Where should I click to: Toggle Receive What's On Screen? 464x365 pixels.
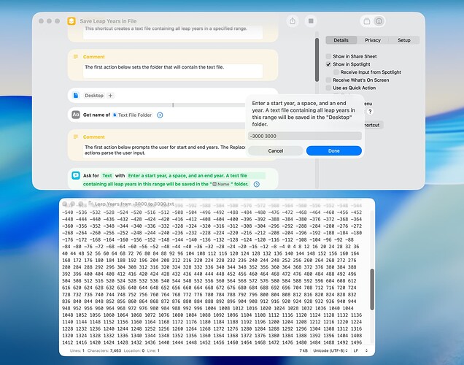click(x=328, y=80)
